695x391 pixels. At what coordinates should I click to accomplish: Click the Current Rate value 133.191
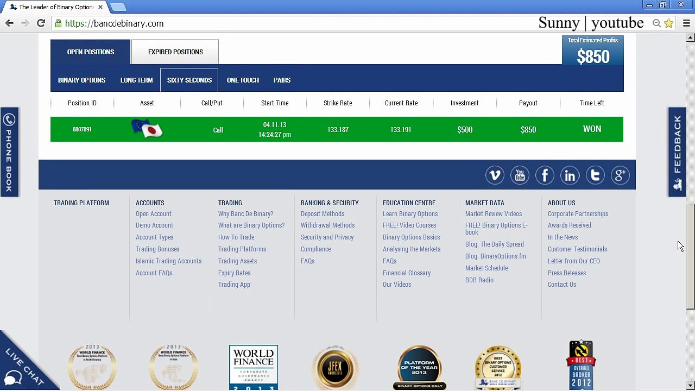point(401,130)
